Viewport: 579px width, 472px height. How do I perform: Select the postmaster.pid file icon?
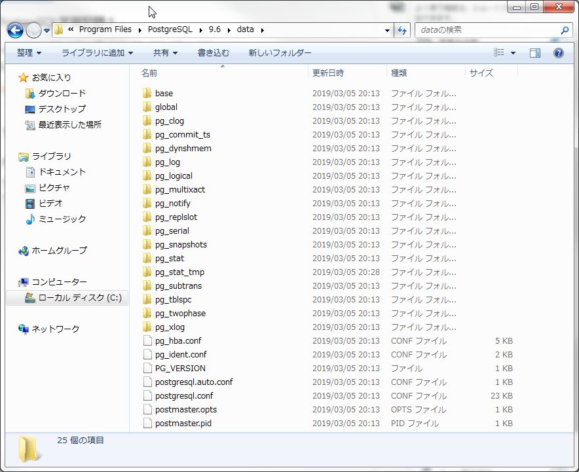coord(147,424)
